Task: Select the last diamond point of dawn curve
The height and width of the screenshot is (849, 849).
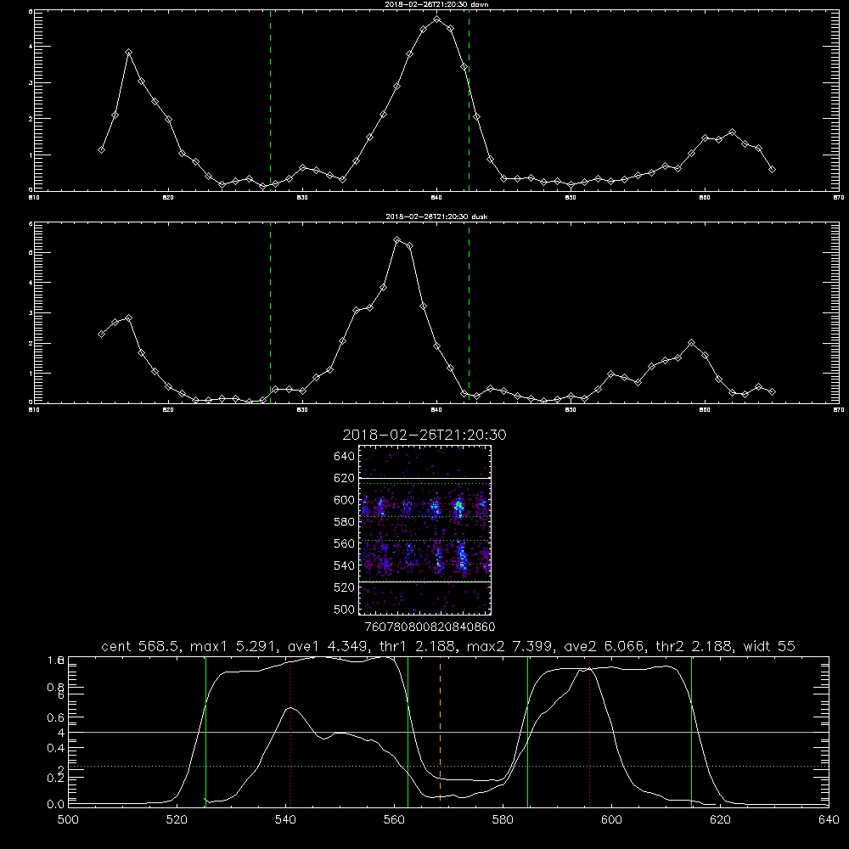Action: [772, 170]
